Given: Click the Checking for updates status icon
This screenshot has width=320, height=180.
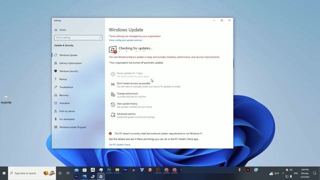Looking at the screenshot, I should pyautogui.click(x=112, y=49).
